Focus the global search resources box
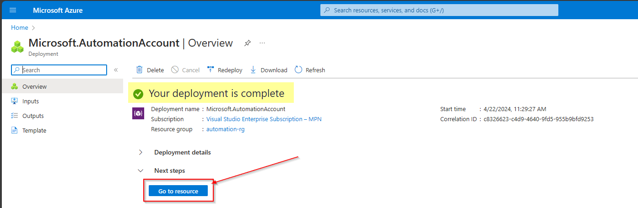The height and width of the screenshot is (208, 638). point(439,10)
